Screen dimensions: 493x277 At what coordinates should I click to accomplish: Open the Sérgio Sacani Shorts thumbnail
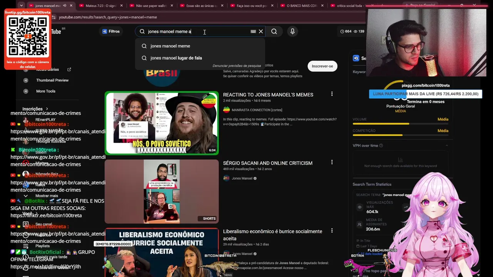coord(162,192)
